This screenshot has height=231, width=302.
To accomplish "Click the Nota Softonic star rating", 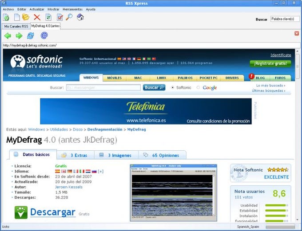I will tap(278, 170).
